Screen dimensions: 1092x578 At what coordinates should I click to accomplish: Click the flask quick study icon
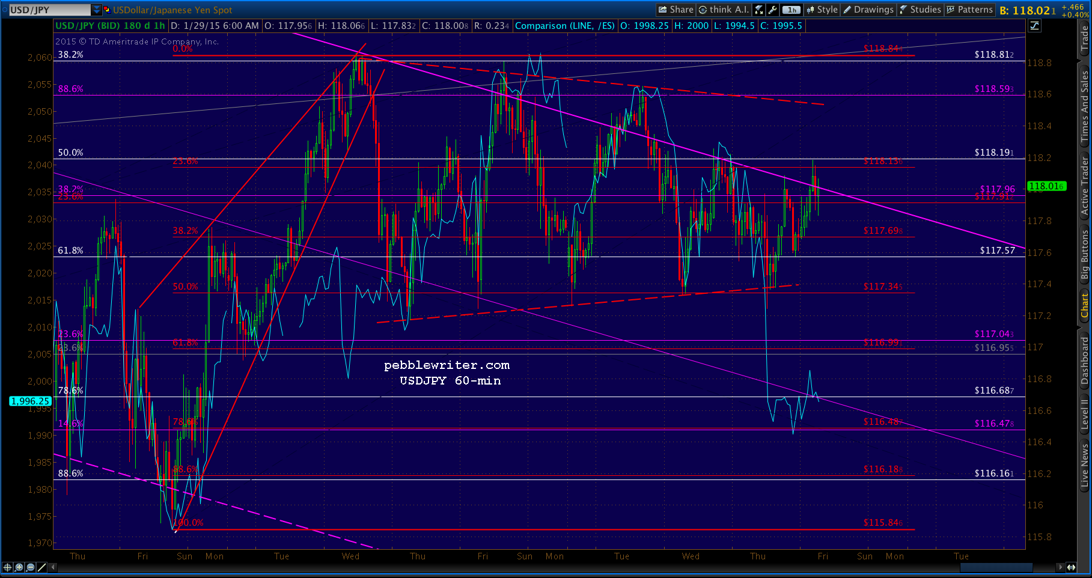760,10
